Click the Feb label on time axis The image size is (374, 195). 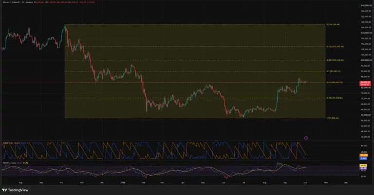click(x=143, y=183)
